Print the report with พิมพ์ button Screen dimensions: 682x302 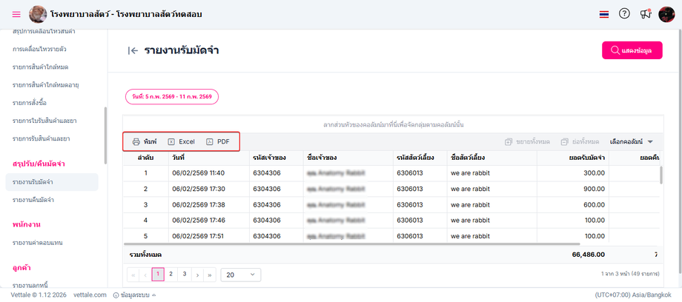click(x=145, y=141)
